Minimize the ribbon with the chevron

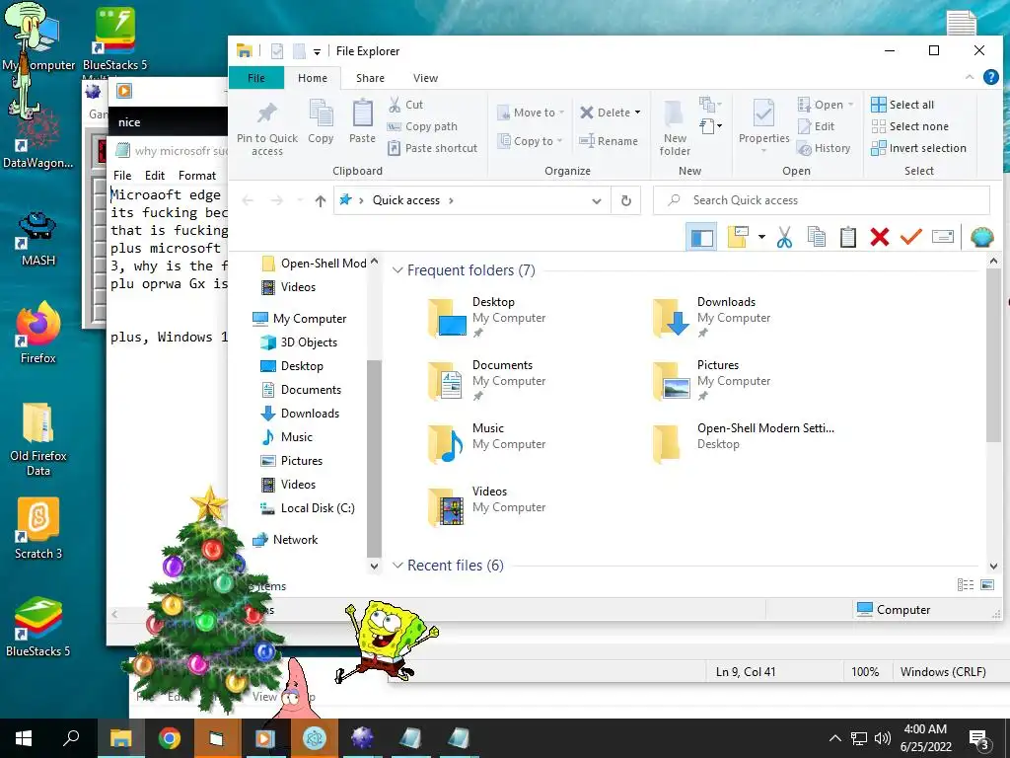click(x=970, y=77)
